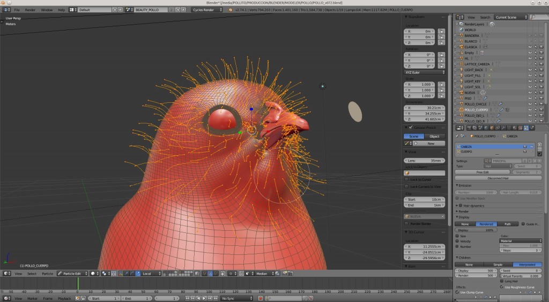Screen dimensions: 549x302
Task: Switch Children mode to Simple tab
Action: click(498, 265)
